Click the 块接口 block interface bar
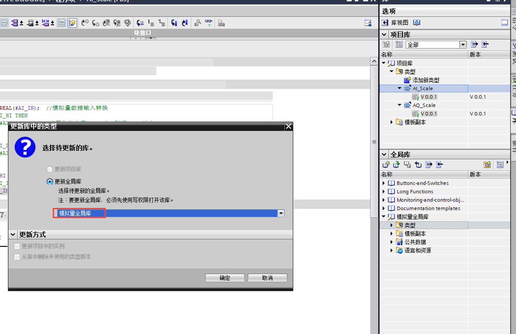The image size is (516, 334). pos(142,32)
